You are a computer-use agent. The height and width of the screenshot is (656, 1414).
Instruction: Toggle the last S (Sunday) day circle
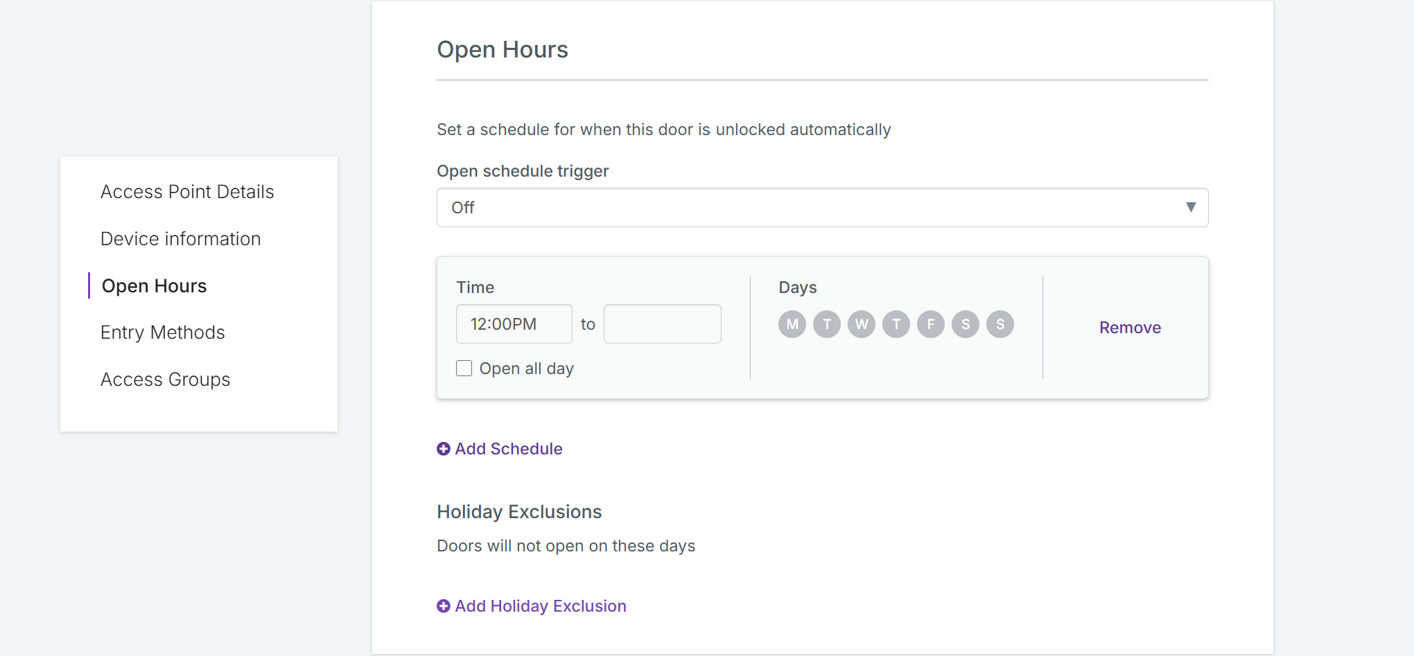(1000, 324)
